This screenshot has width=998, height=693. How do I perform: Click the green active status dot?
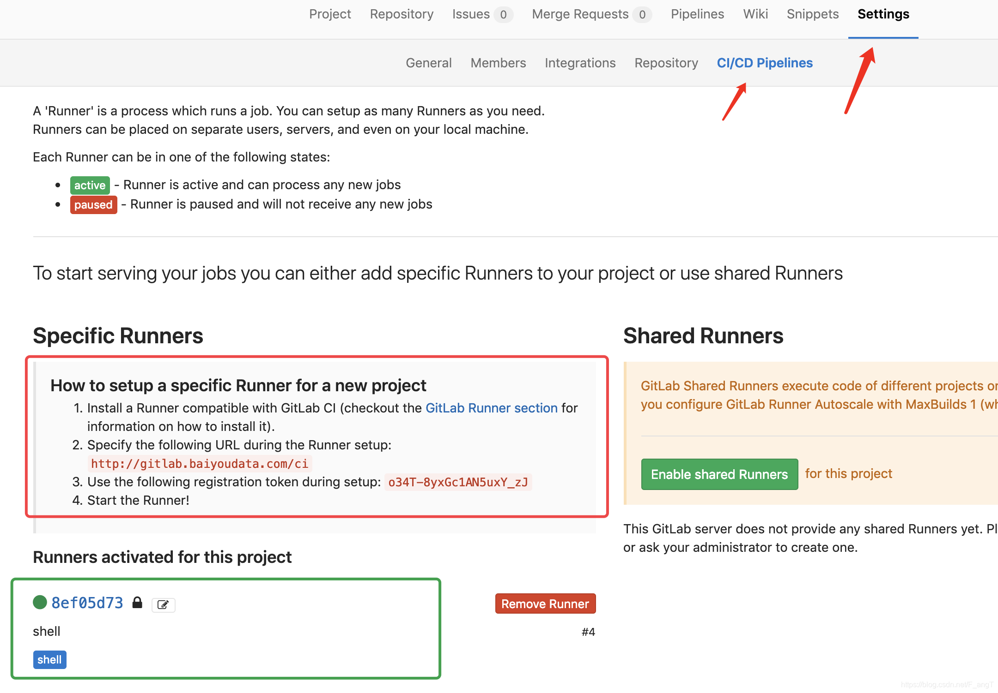click(x=40, y=602)
